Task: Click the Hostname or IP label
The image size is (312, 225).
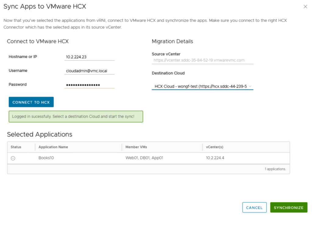Action: click(x=23, y=57)
